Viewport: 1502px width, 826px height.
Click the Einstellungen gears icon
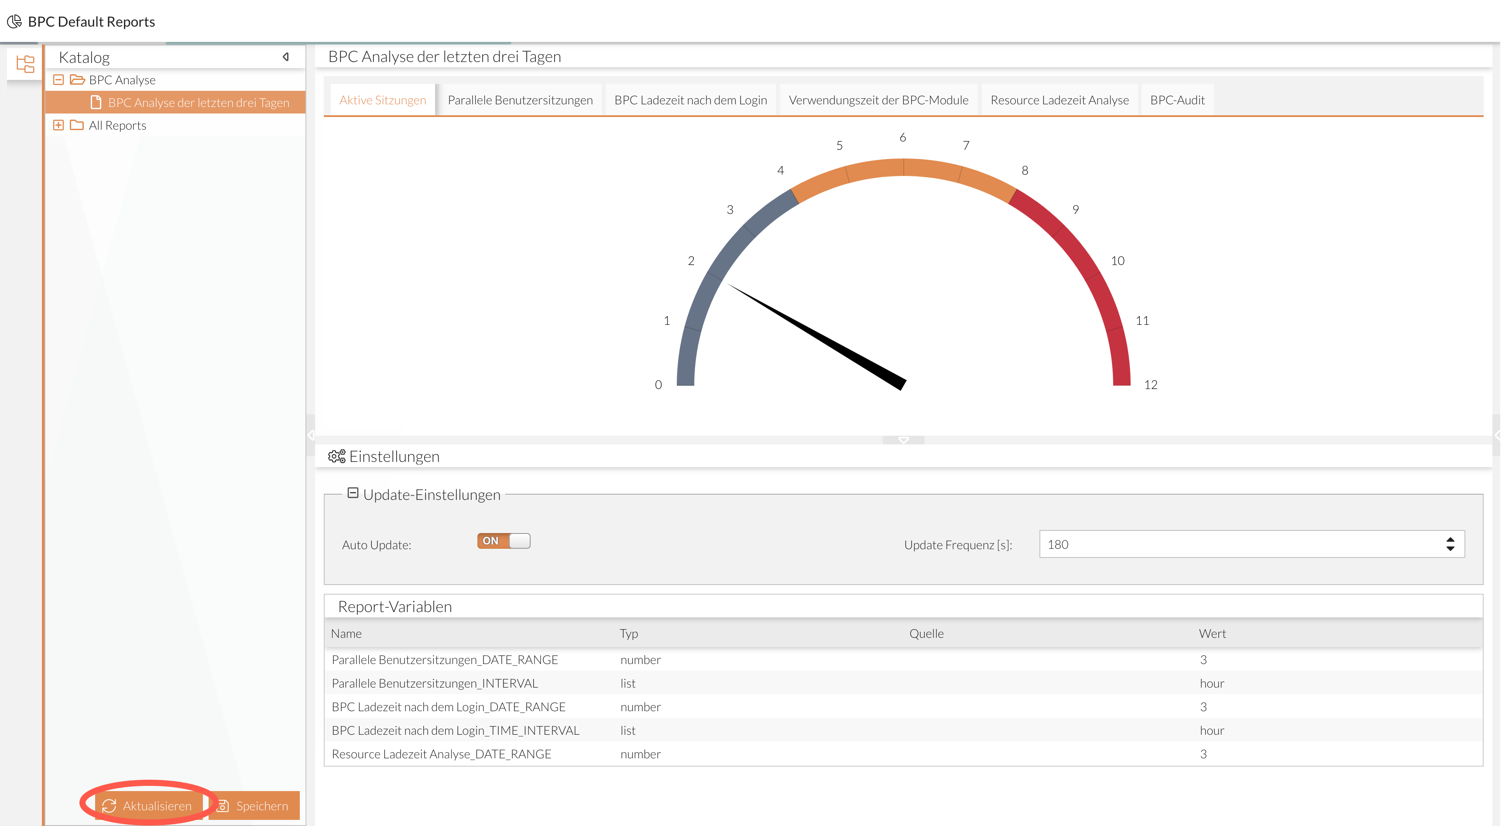click(x=336, y=456)
